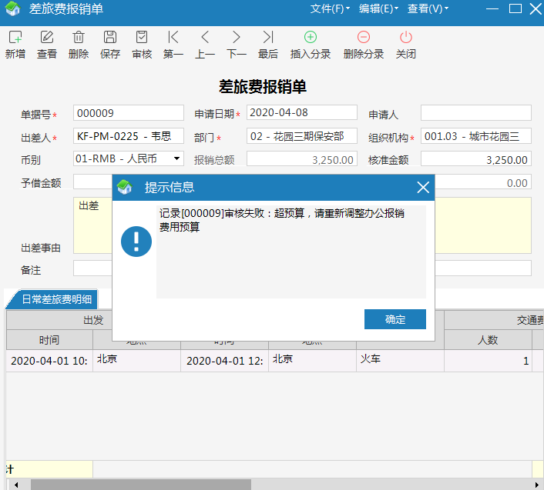The width and height of the screenshot is (544, 490).
Task: Minimize the 差旅费报销单 window
Action: (x=492, y=8)
